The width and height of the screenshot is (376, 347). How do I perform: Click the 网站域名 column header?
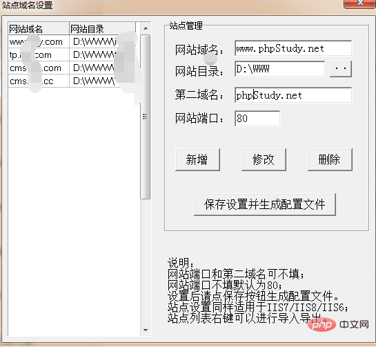pos(39,29)
